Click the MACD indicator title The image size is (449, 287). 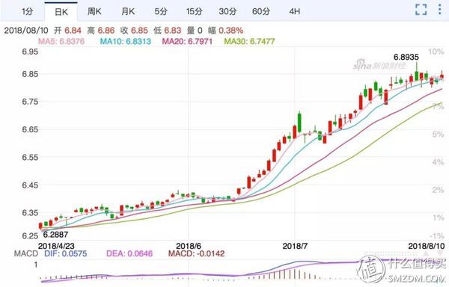tap(26, 253)
